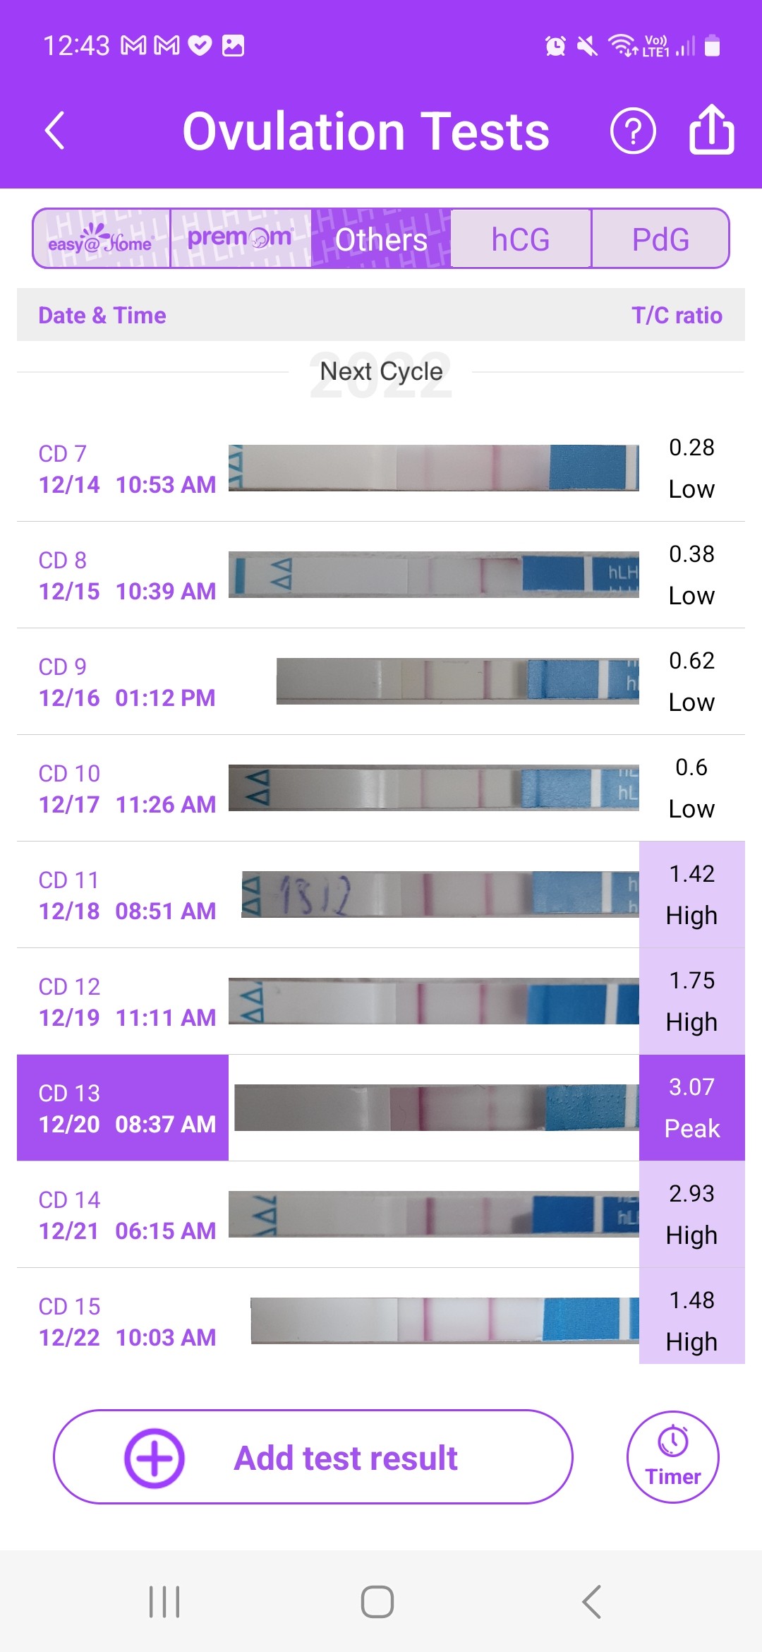Tap the plus circle icon
This screenshot has width=762, height=1652.
tap(155, 1458)
